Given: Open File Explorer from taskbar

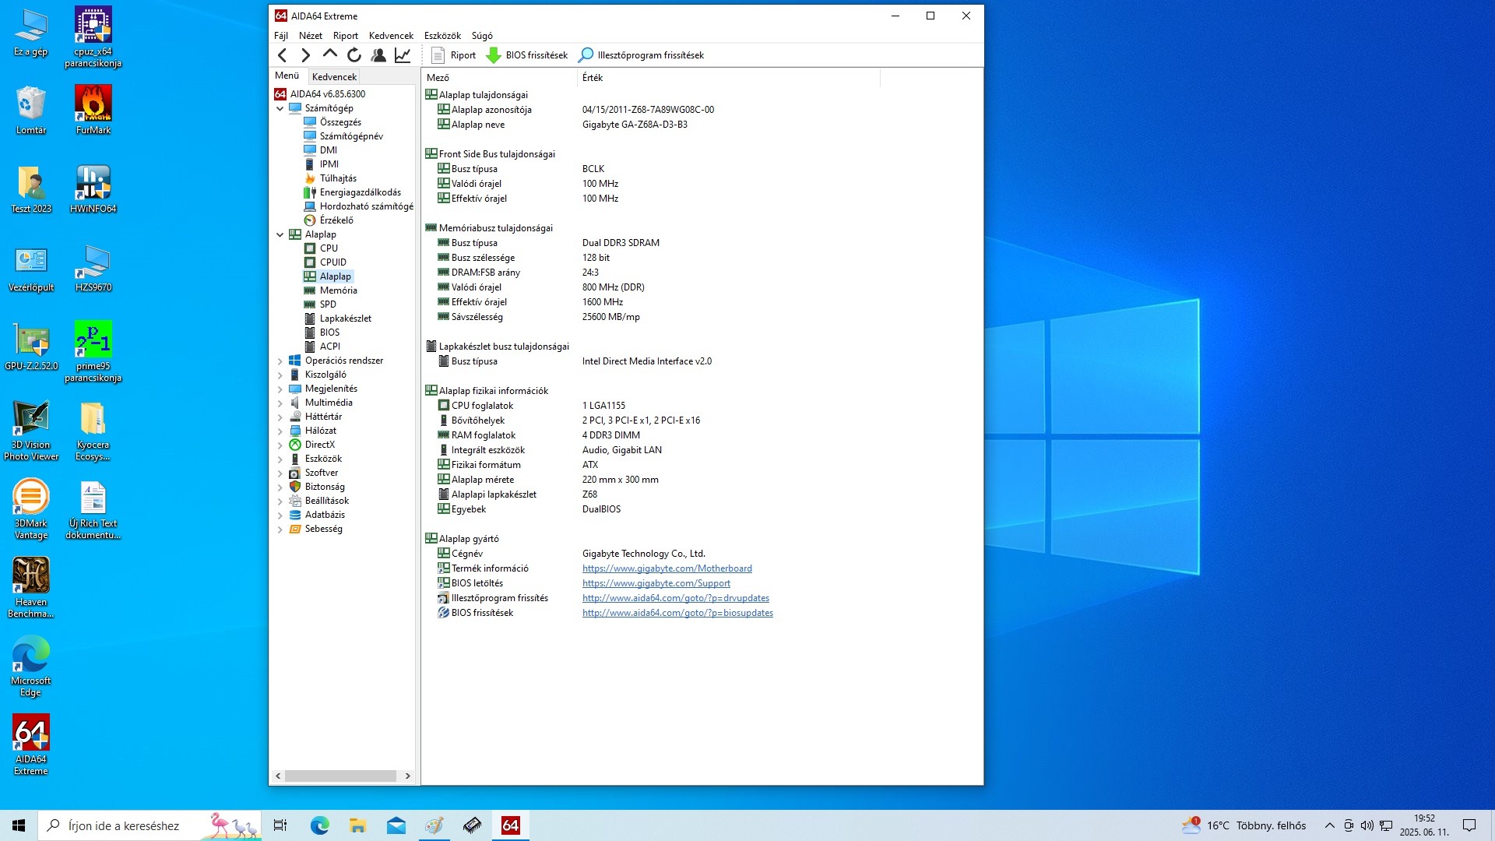Looking at the screenshot, I should [357, 825].
